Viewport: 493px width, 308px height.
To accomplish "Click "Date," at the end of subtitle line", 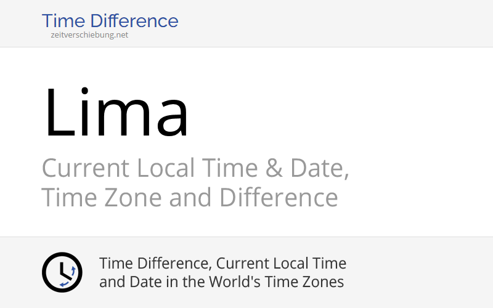I will pyautogui.click(x=325, y=169).
